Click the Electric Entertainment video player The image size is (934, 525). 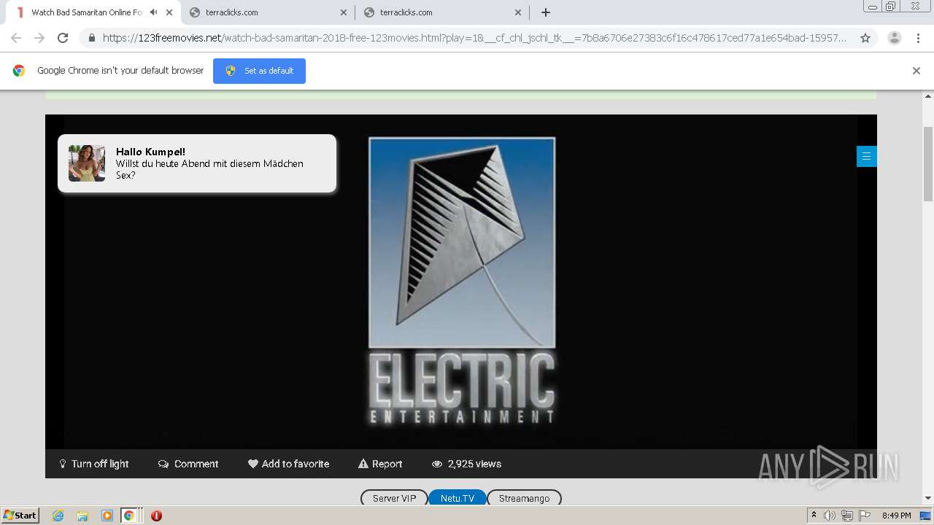click(x=461, y=281)
